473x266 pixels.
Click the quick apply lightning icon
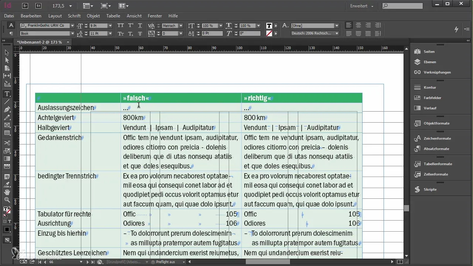(456, 29)
